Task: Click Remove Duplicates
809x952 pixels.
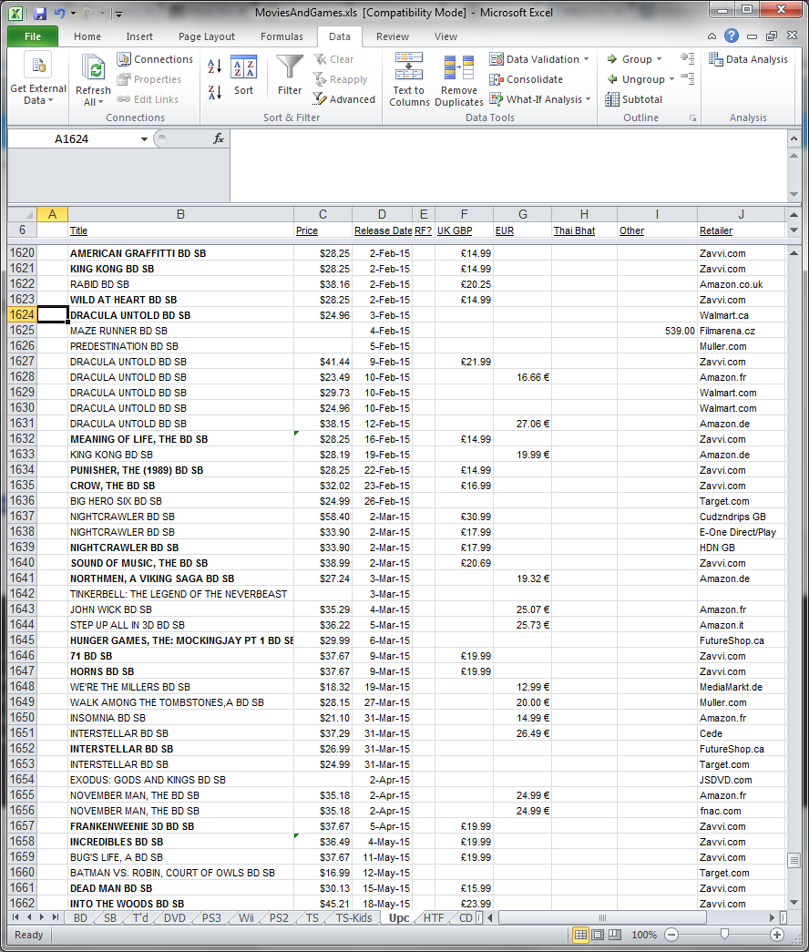Action: pos(459,79)
